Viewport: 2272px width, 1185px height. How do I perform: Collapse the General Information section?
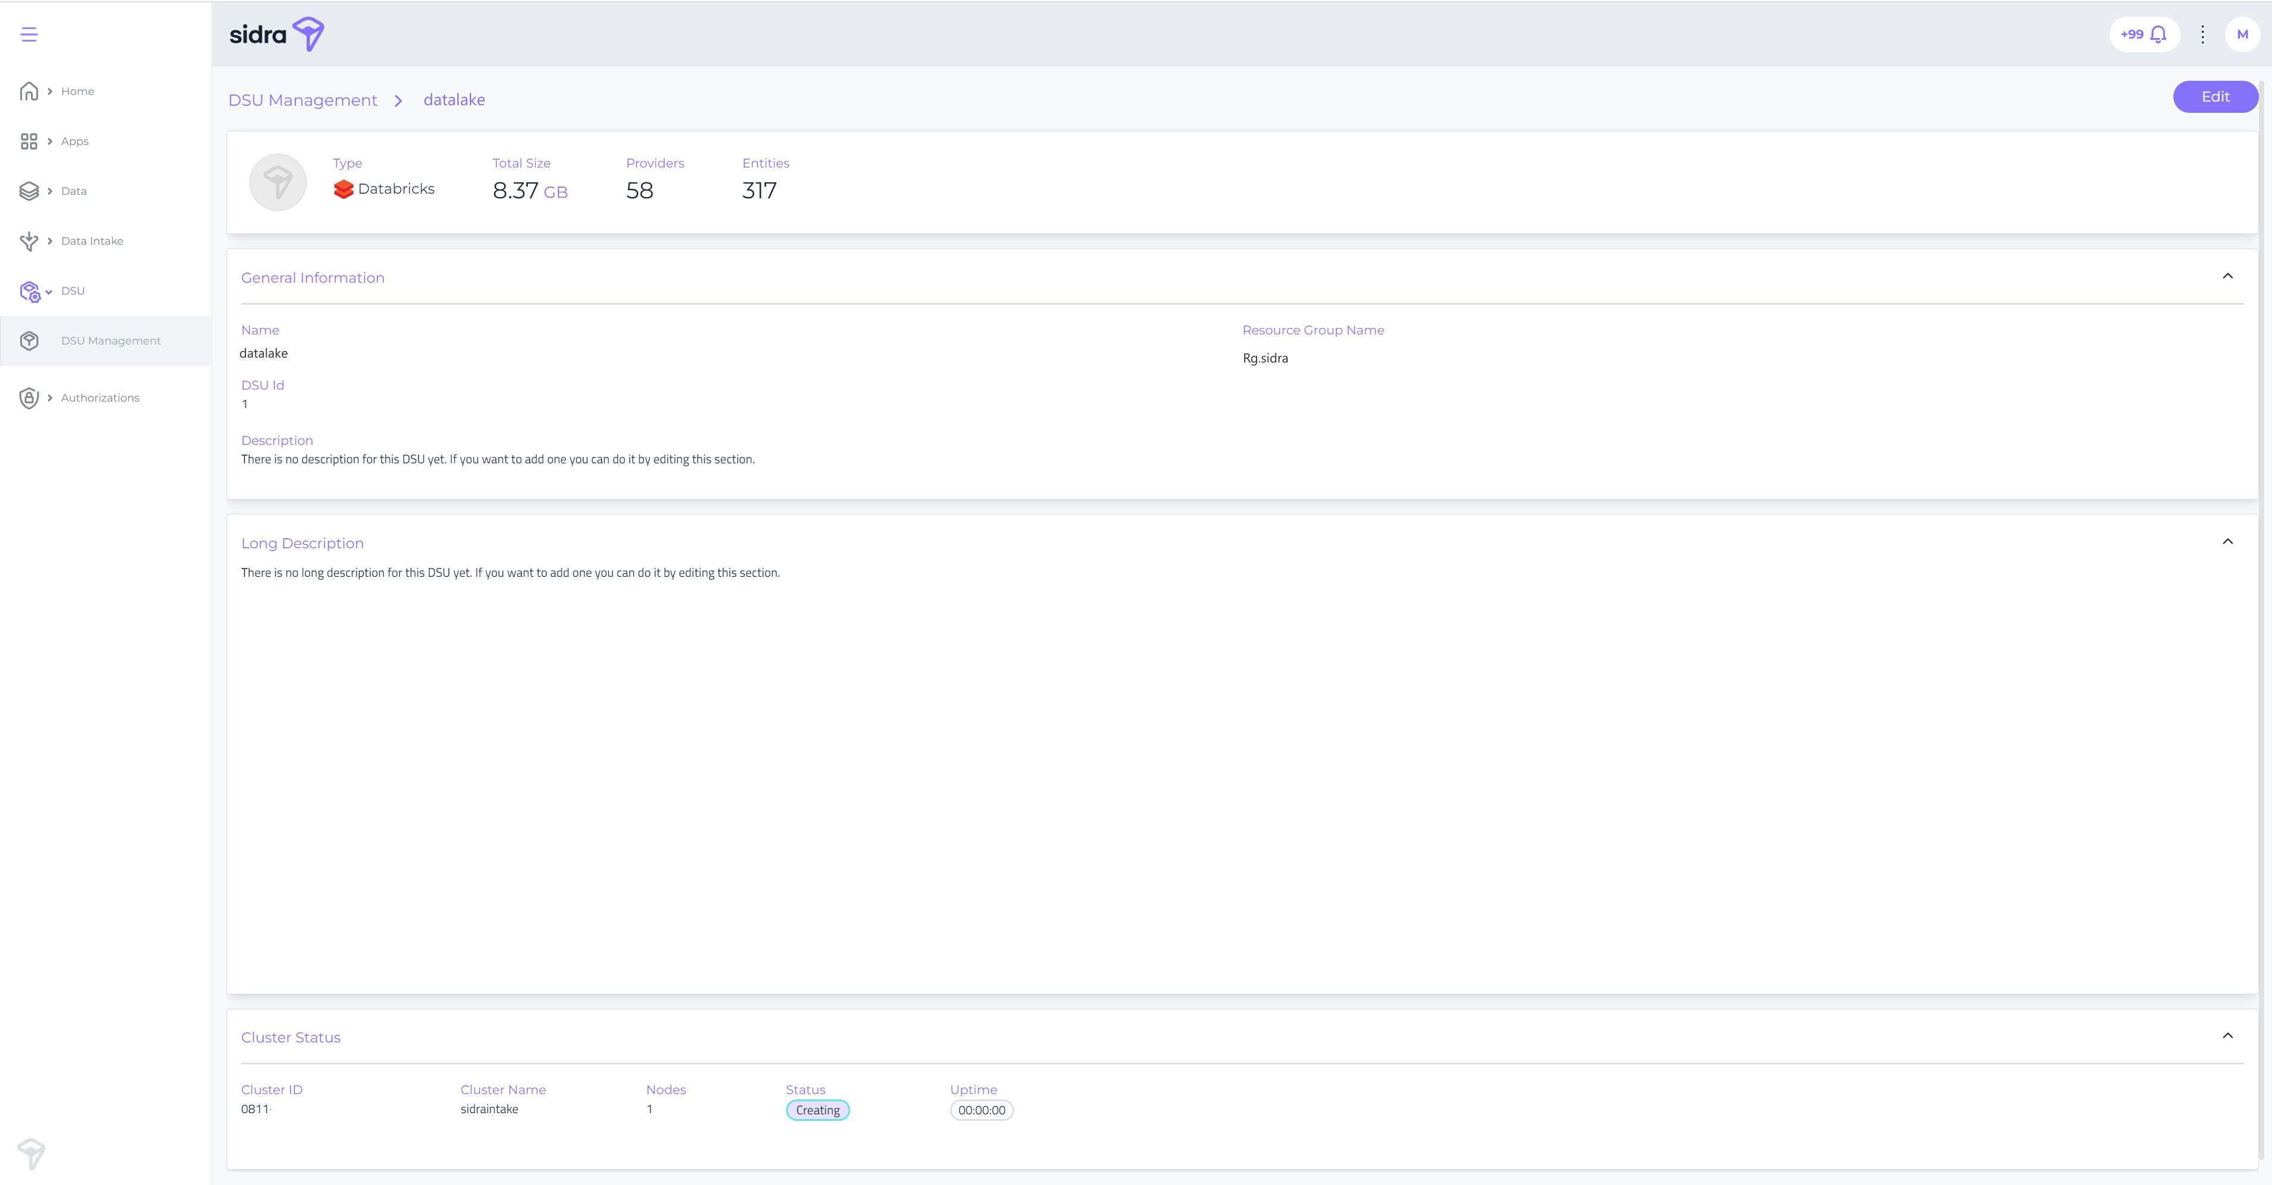click(x=2227, y=277)
